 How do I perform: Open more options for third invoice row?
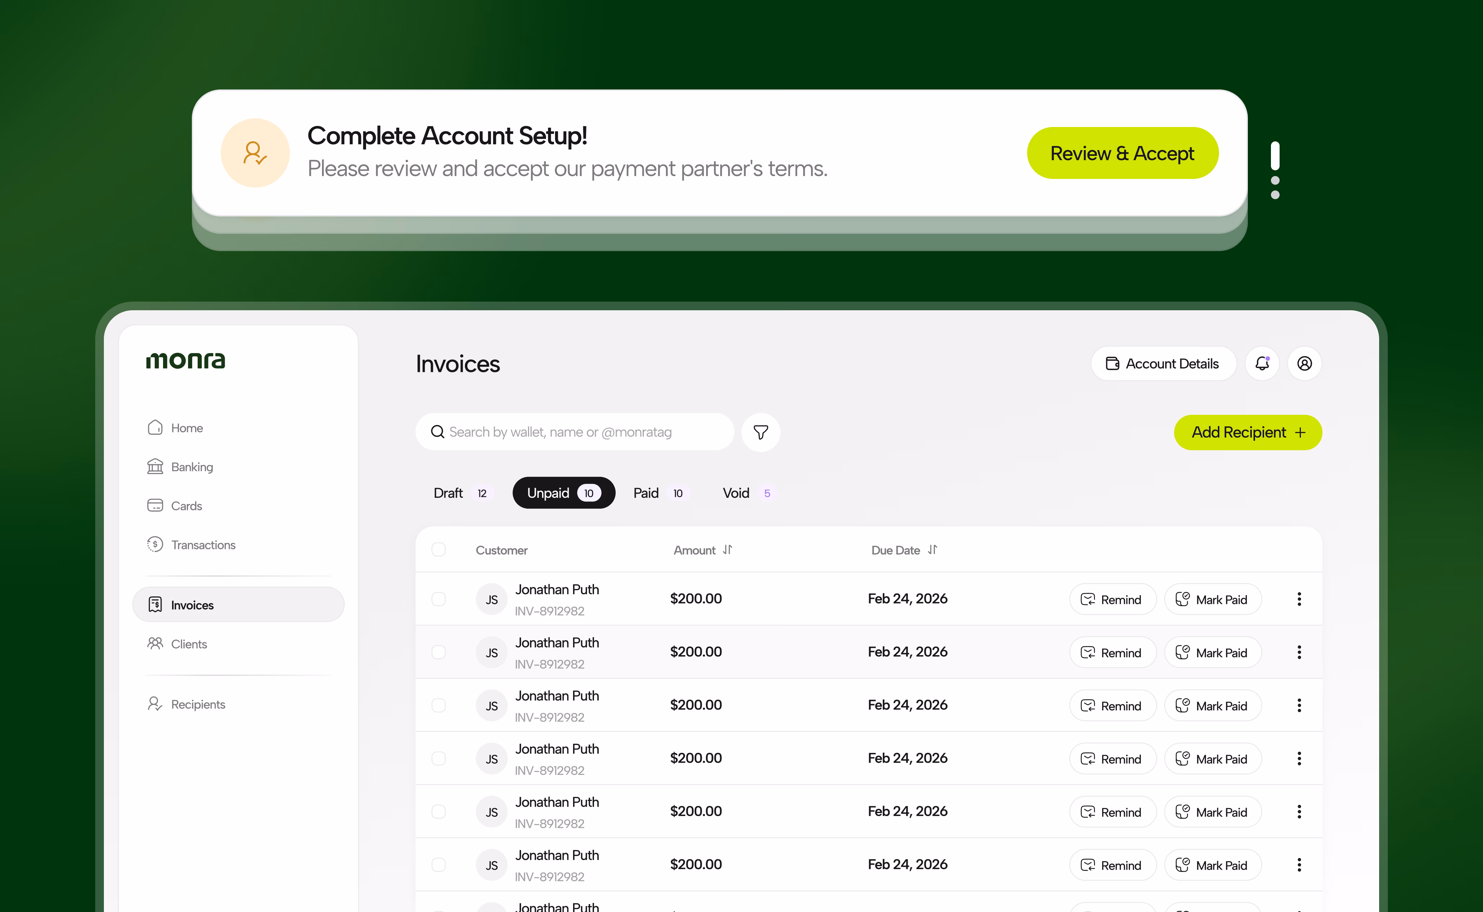[1299, 705]
